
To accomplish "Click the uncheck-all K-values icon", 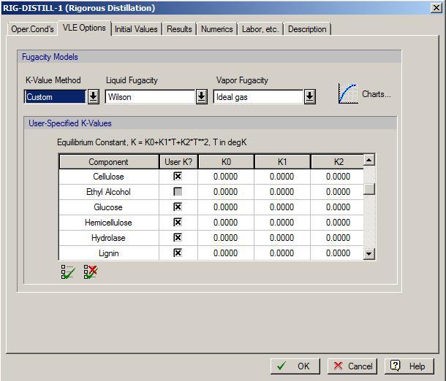I will tap(91, 272).
